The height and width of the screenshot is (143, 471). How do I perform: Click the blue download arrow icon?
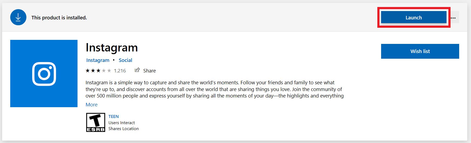[18, 17]
